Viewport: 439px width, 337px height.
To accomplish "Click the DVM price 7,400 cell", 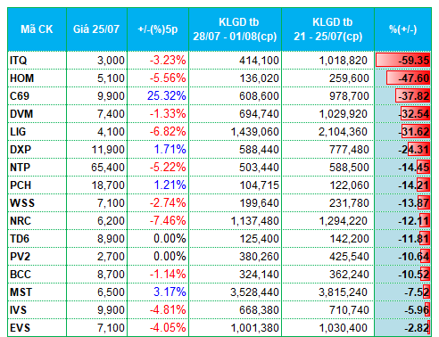I will pos(96,114).
